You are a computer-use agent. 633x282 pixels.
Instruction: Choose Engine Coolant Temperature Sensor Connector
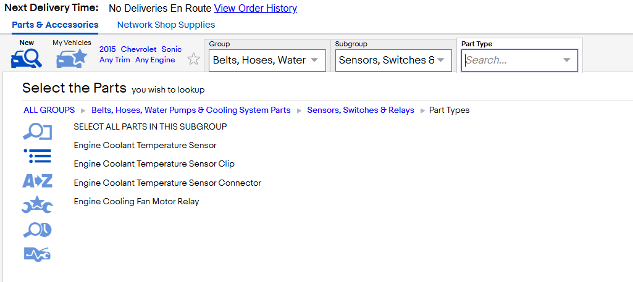pos(167,183)
